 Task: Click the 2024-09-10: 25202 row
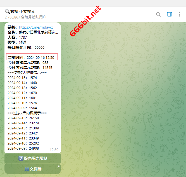click(23, 143)
